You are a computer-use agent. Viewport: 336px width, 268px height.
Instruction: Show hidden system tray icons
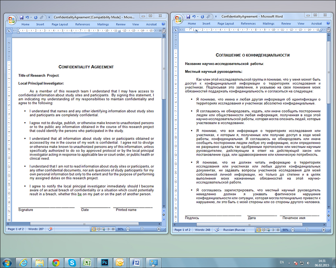pyautogui.click(x=289, y=263)
